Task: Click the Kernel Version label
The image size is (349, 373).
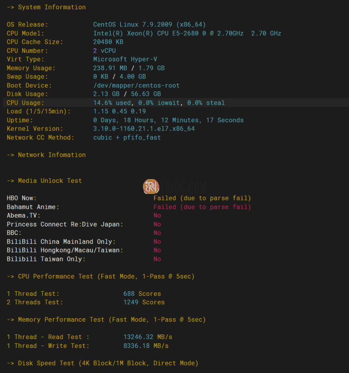Action: click(35, 129)
